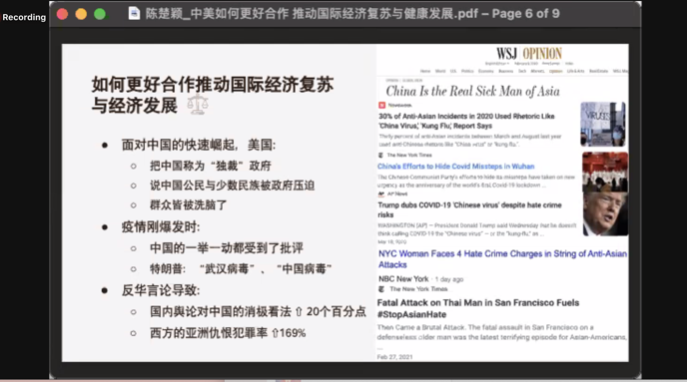Click the NYT icon above China's Efforts headline
Screen dimensions: 687x382
(x=380, y=155)
